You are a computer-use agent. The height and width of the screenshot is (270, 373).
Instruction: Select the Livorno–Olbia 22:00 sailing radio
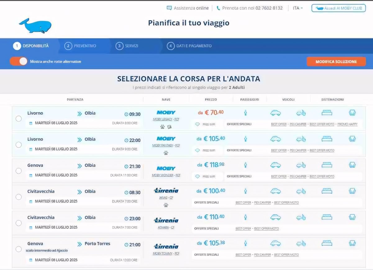click(18, 145)
